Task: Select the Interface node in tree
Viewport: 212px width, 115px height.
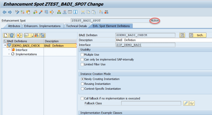Action: 21,50
